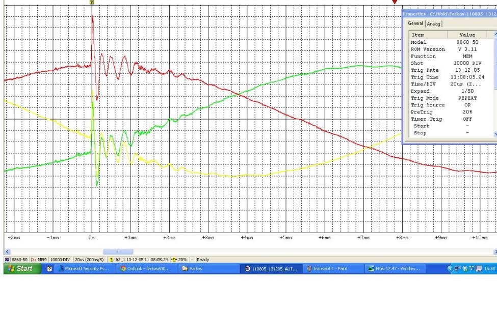Click the +8ms time axis label
Screen dimensions: 497x310
402,237
